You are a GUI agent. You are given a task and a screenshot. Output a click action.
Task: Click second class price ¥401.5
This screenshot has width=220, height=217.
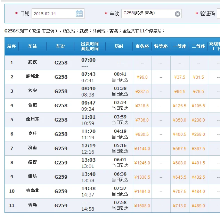point(198,163)
